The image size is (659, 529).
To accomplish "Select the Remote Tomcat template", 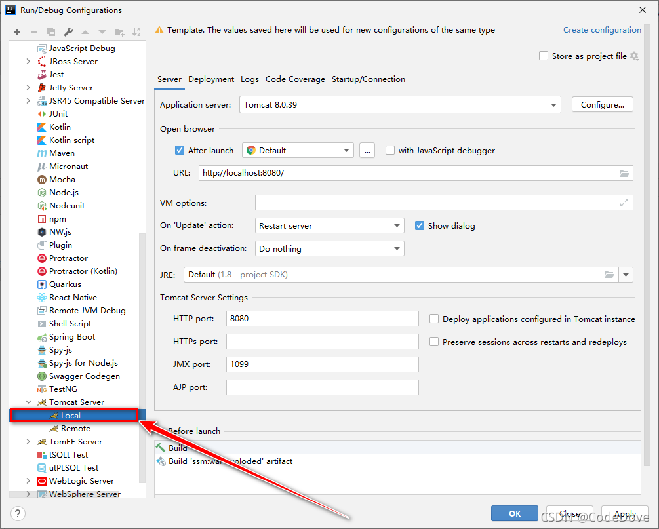I will (75, 429).
